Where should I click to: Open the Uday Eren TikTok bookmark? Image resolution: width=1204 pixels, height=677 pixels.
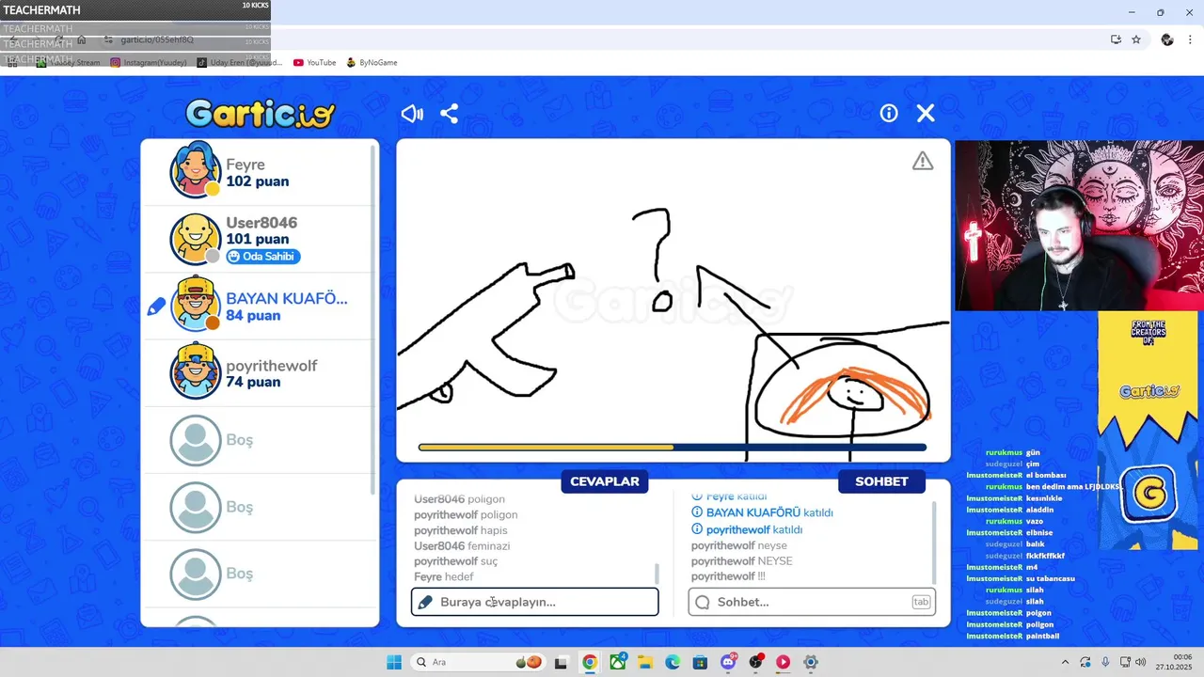[239, 63]
